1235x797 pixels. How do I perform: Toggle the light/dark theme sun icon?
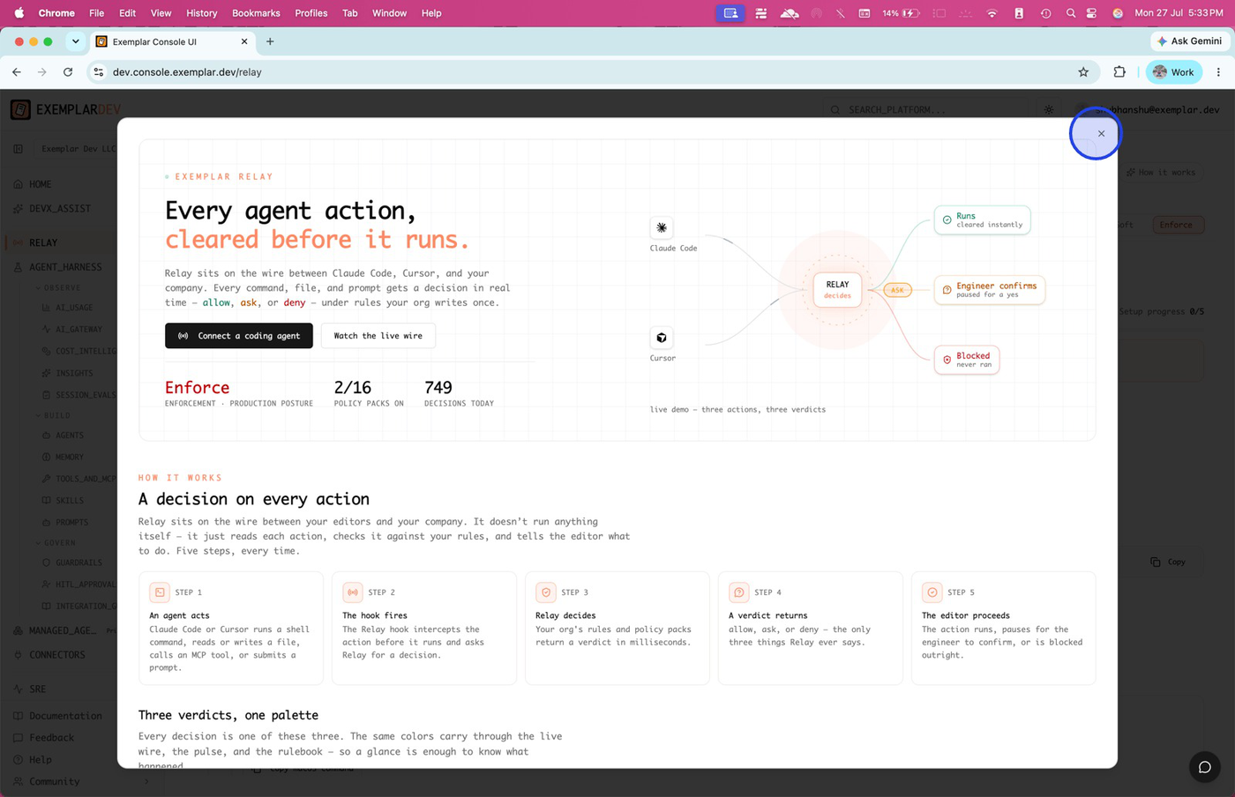[1049, 109]
